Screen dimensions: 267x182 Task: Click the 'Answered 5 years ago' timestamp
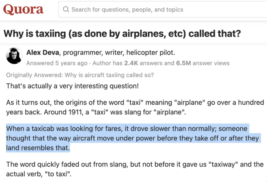(x=56, y=63)
